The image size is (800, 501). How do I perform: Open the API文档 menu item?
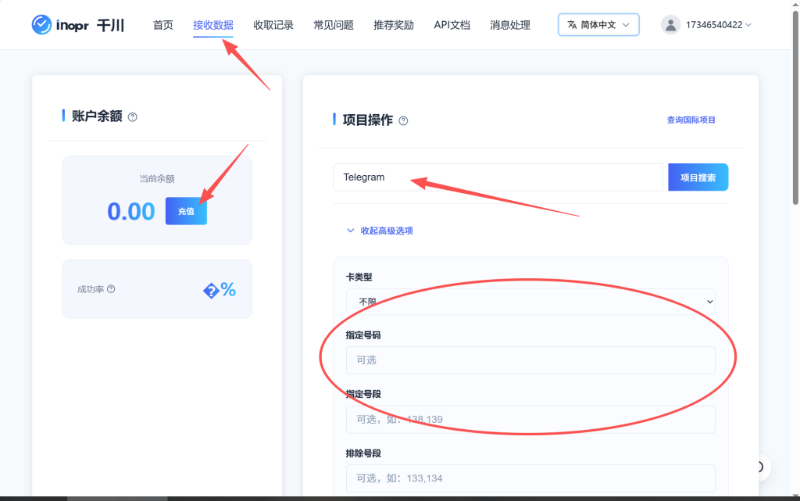[452, 24]
